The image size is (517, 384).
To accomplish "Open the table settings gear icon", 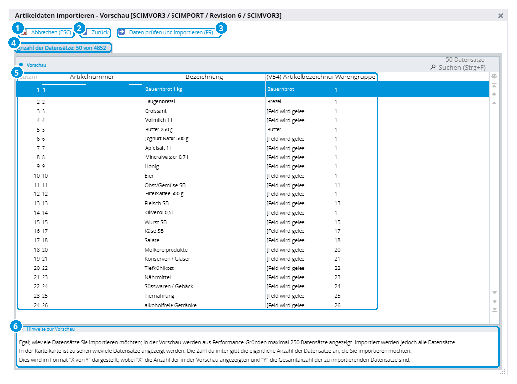I will coord(494,77).
